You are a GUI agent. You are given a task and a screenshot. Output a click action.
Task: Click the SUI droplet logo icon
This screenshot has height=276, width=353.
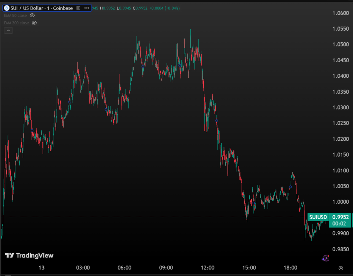(x=7, y=8)
